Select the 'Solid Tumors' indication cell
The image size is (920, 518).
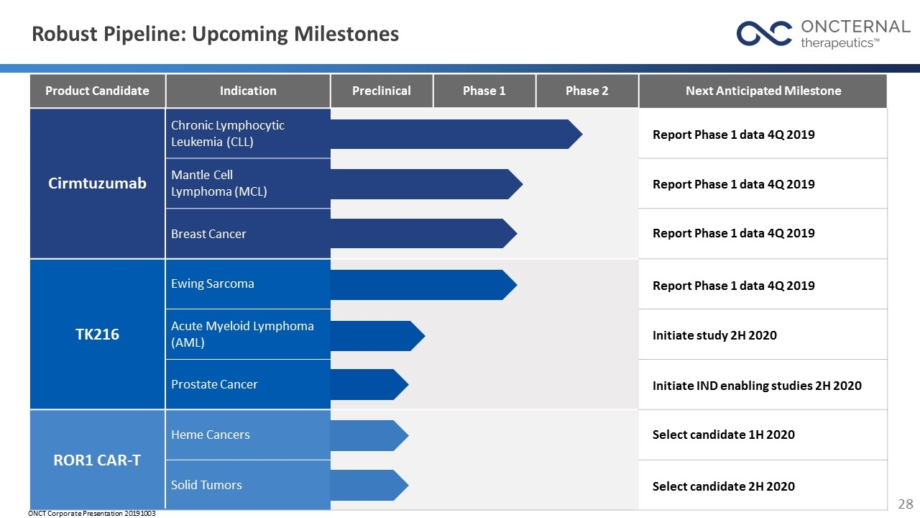248,485
